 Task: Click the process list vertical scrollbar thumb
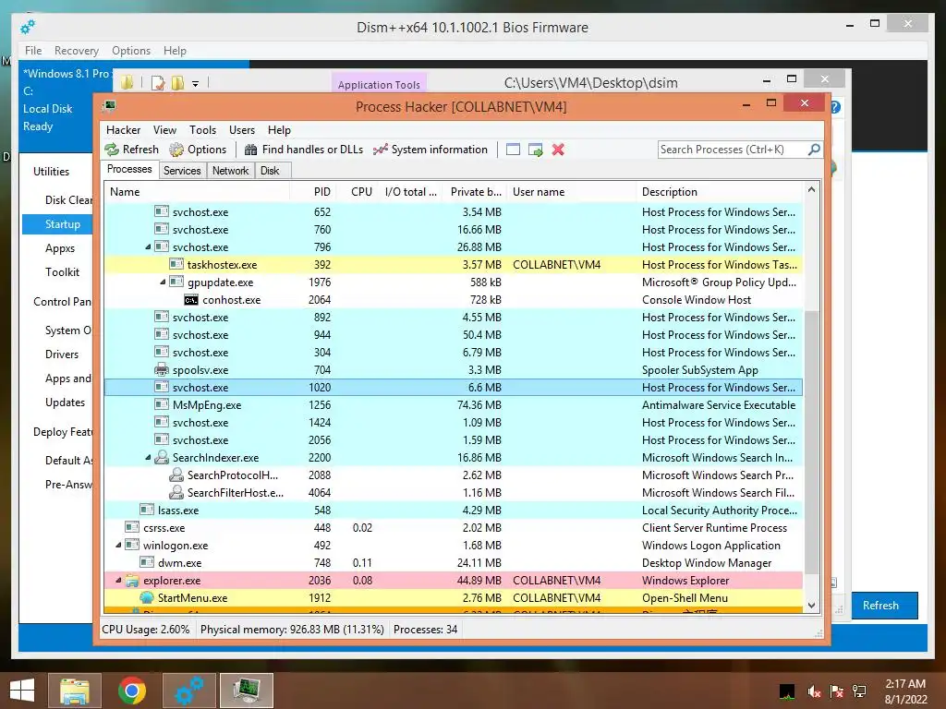[811, 442]
